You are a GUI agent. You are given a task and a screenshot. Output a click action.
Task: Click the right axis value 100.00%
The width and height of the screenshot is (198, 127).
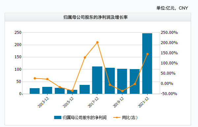click(x=169, y=63)
